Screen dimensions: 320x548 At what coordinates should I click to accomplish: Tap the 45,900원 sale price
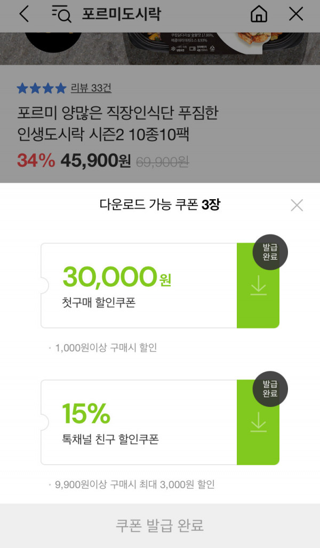pos(95,160)
